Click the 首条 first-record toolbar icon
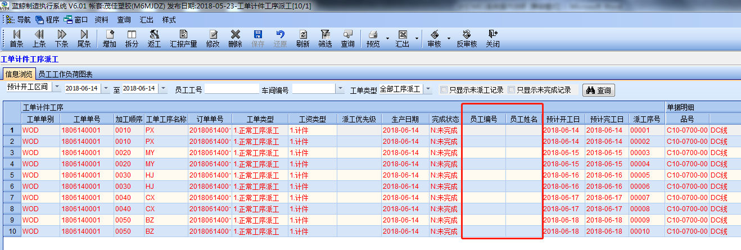This screenshot has width=741, height=250. (16, 38)
